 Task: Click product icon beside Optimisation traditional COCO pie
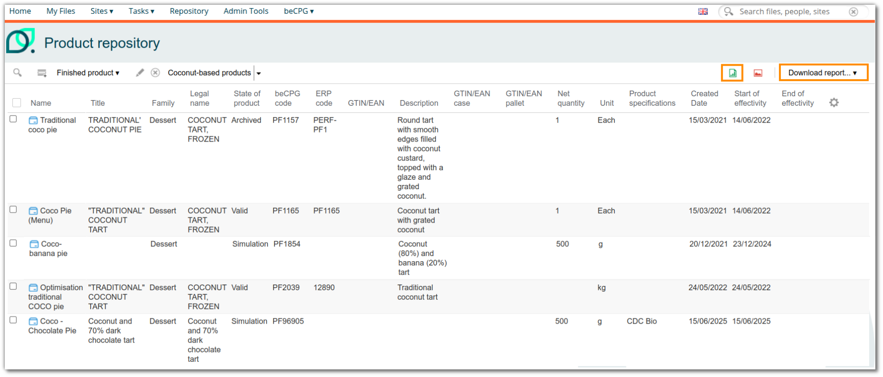click(x=33, y=287)
